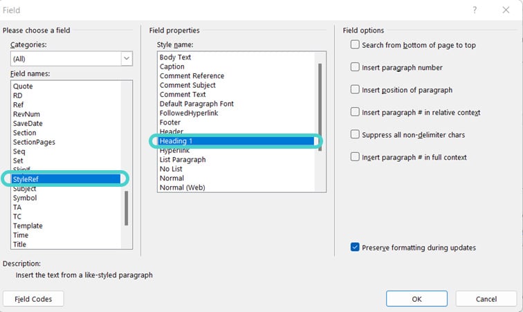
Task: Open the Categories dropdown
Action: pyautogui.click(x=127, y=59)
